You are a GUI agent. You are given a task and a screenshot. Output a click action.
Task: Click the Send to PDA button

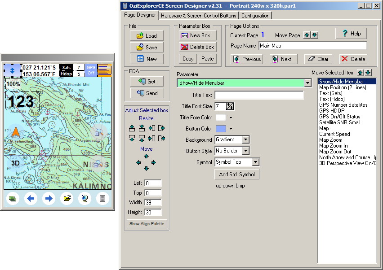click(147, 93)
